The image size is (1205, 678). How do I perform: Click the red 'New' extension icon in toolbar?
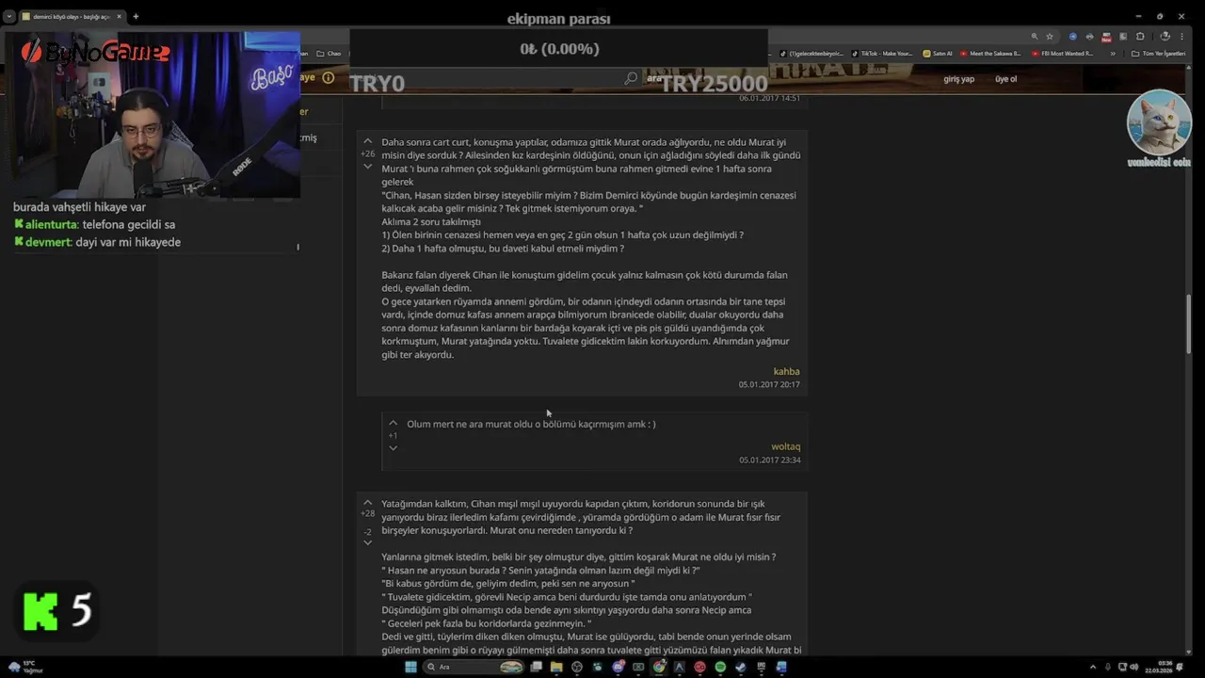pyautogui.click(x=1106, y=37)
